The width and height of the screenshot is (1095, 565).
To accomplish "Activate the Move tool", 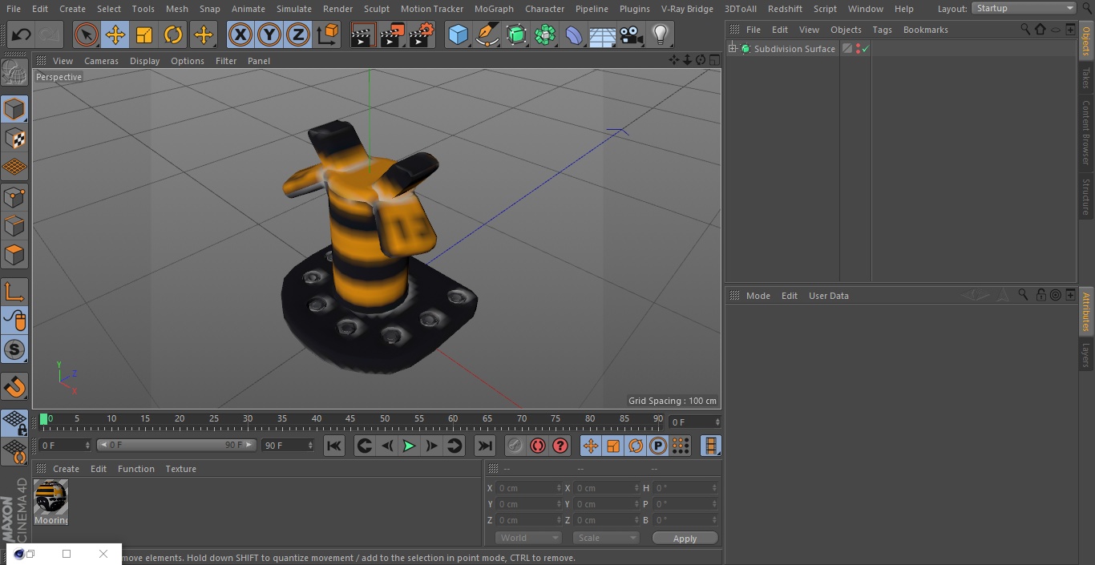I will pos(115,34).
